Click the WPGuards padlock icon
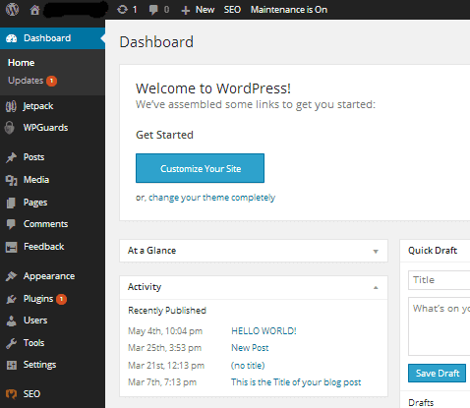This screenshot has width=470, height=408. [10, 128]
